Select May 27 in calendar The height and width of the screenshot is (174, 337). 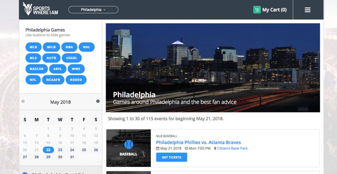25,157
